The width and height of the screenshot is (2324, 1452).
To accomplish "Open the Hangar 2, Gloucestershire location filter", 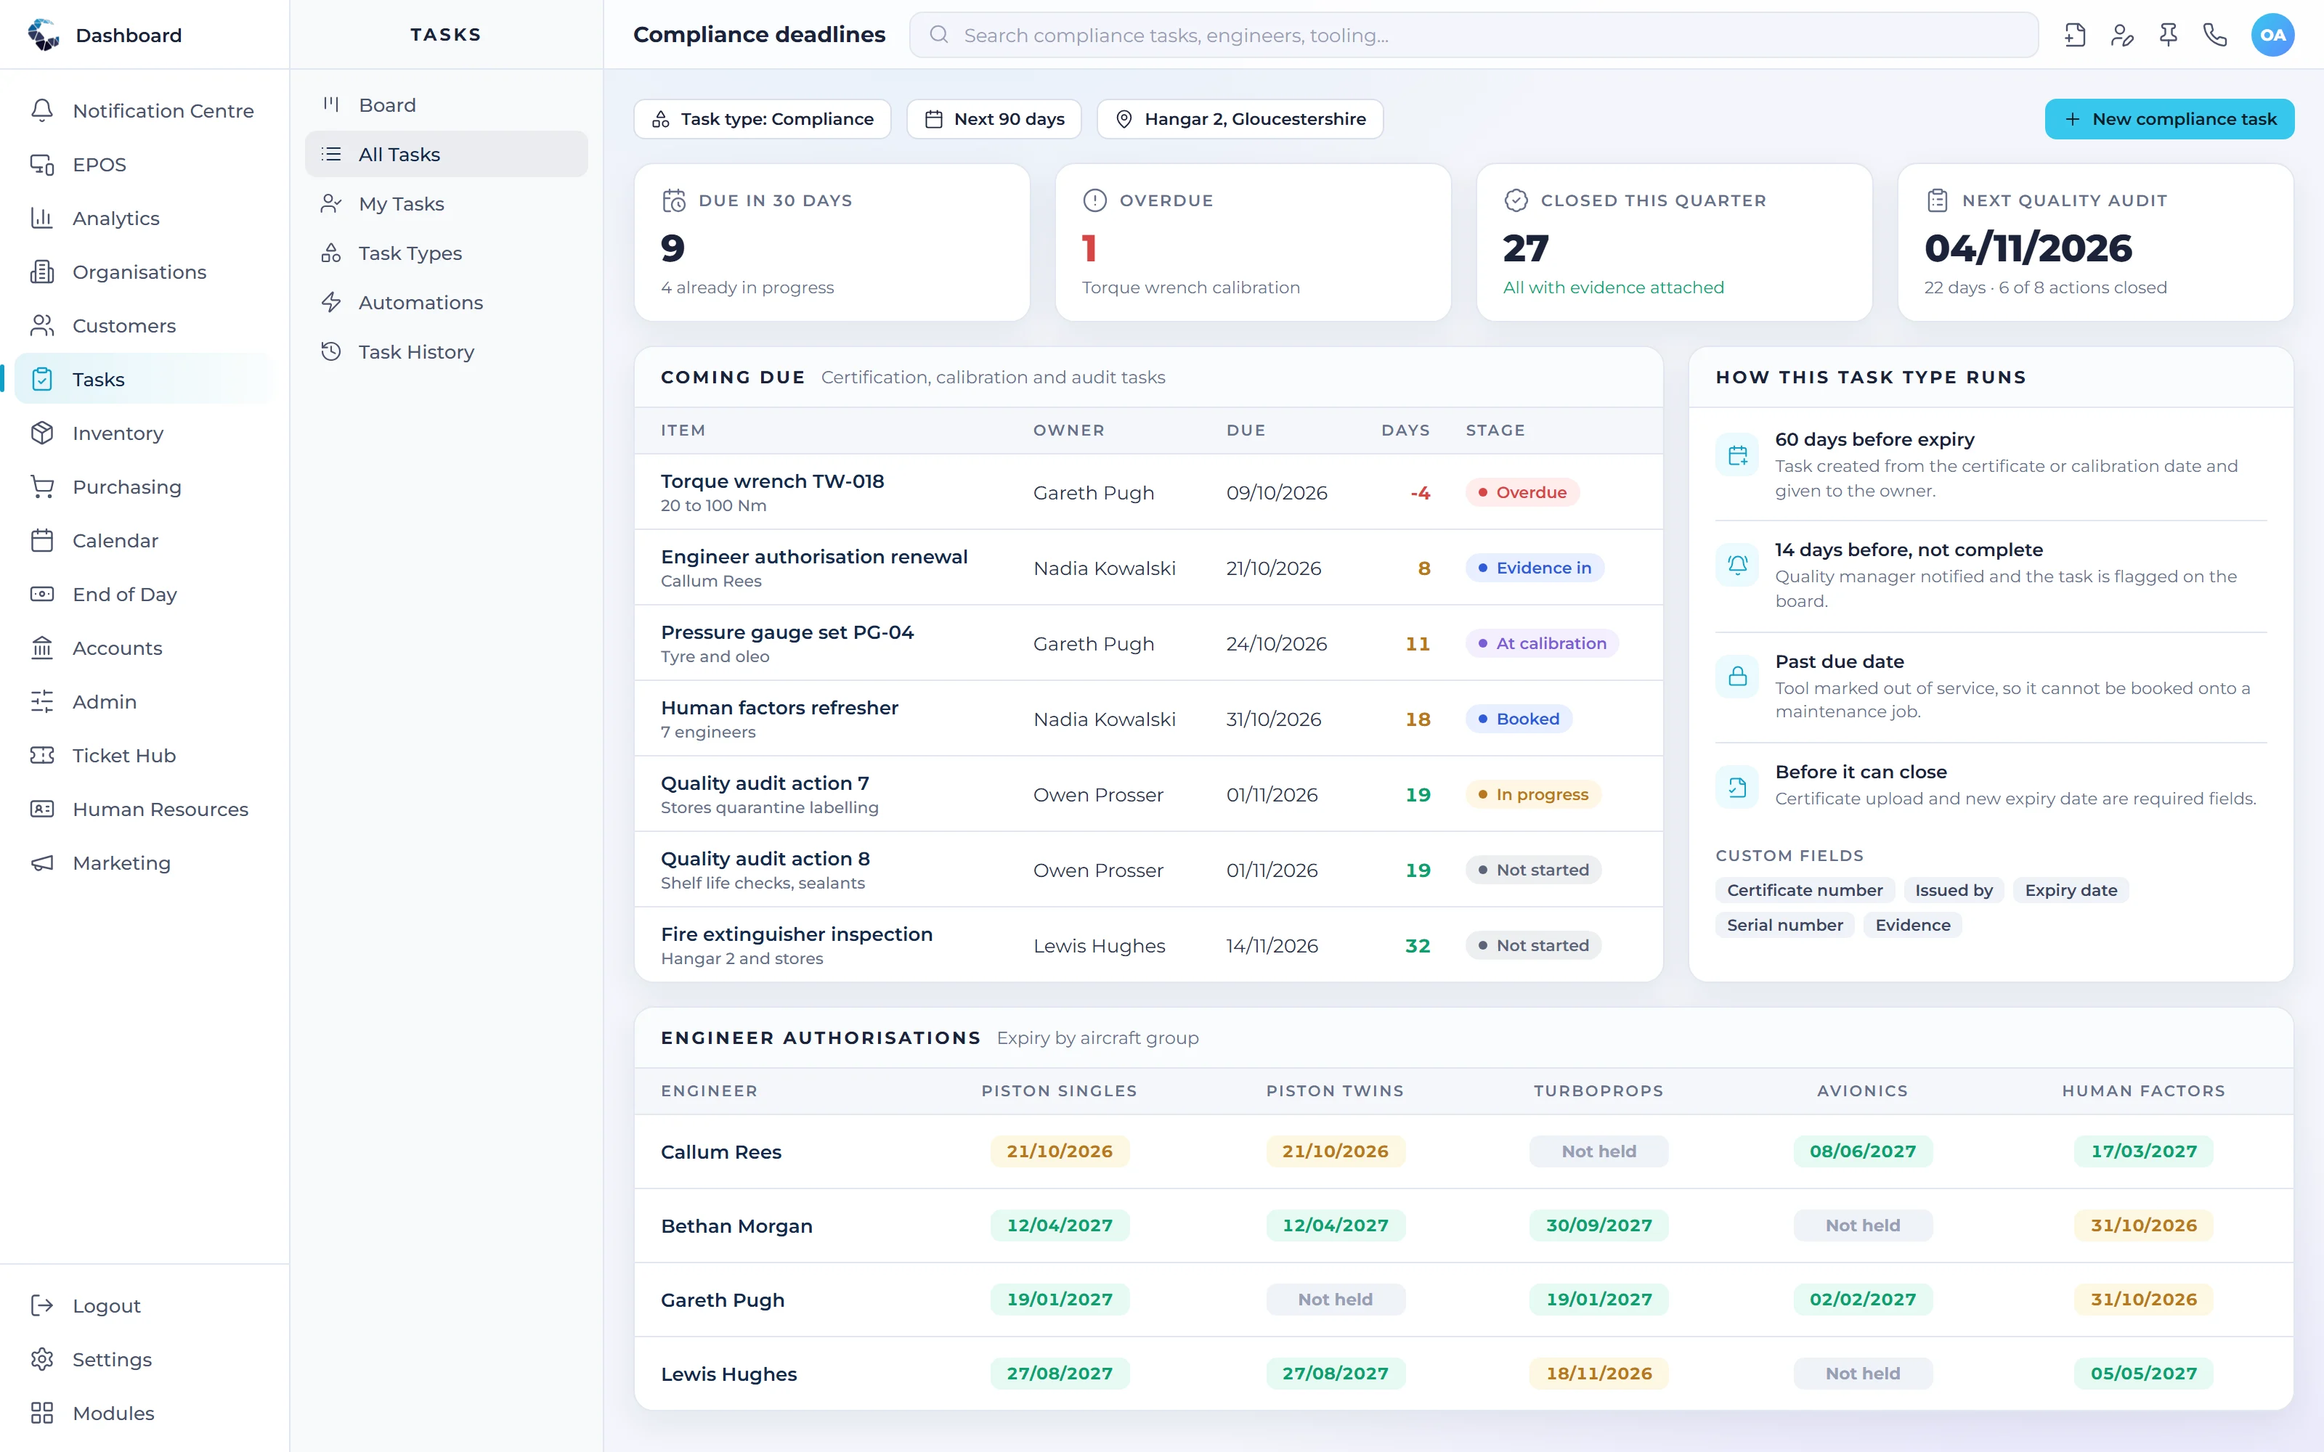I will point(1240,119).
